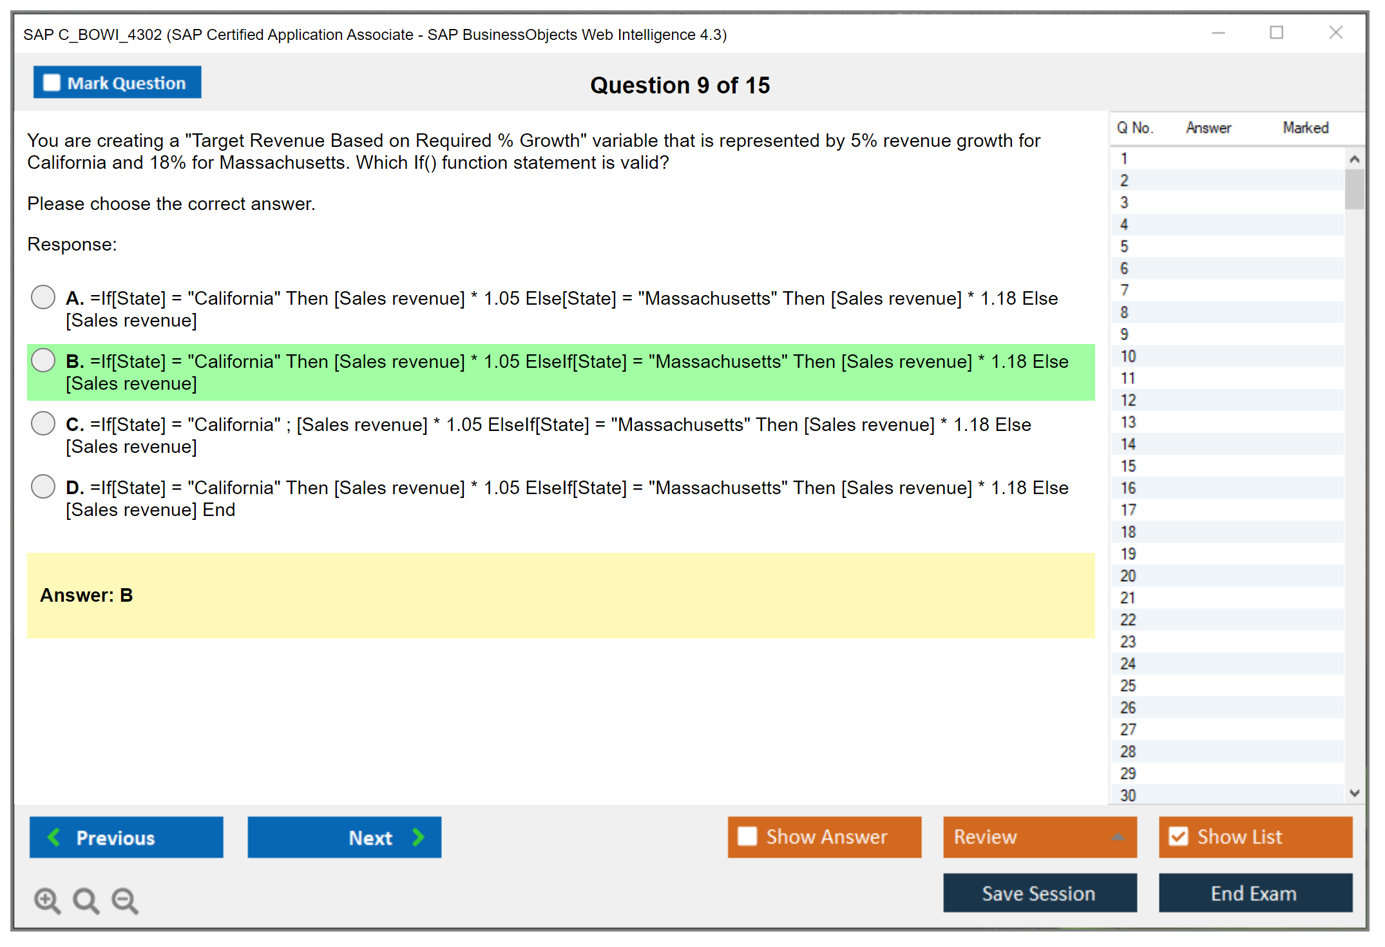
Task: Expand the Review dropdown menu
Action: point(1118,836)
